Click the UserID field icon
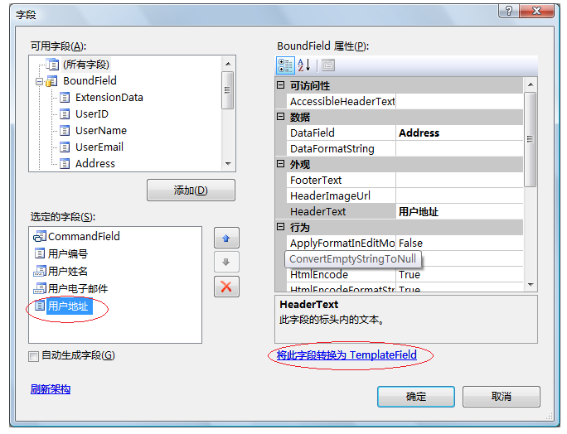This screenshot has height=434, width=567. pos(65,114)
